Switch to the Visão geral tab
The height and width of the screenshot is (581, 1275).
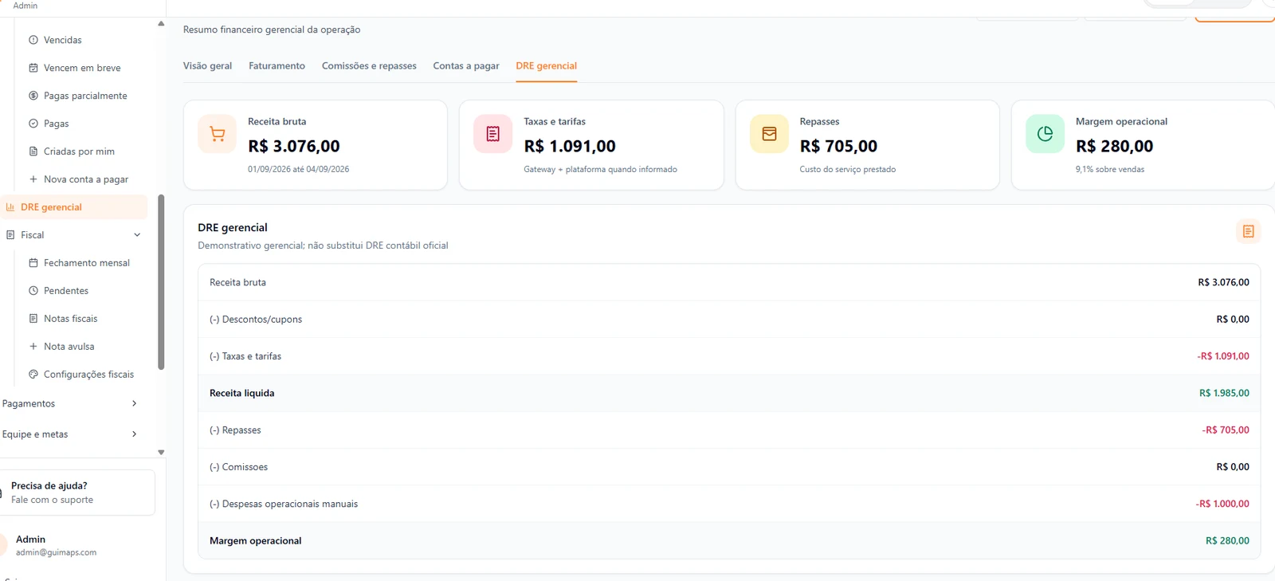pyautogui.click(x=208, y=66)
